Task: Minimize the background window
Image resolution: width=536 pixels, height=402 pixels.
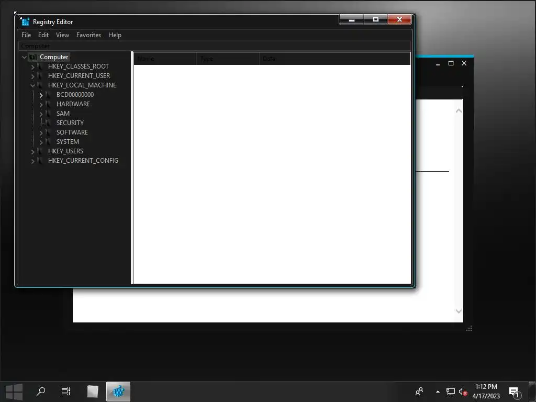Action: click(x=438, y=63)
